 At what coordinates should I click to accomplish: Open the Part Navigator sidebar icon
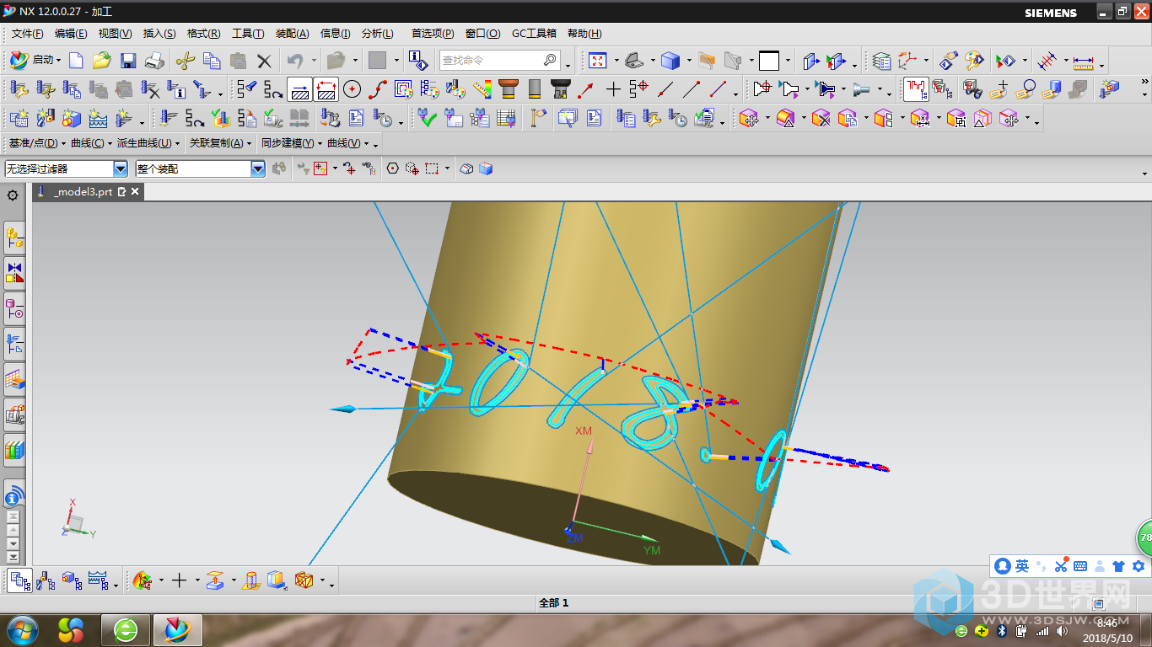(x=14, y=310)
